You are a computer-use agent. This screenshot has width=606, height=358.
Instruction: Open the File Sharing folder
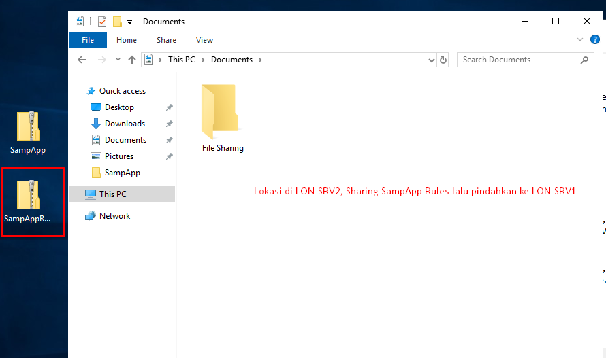click(223, 118)
